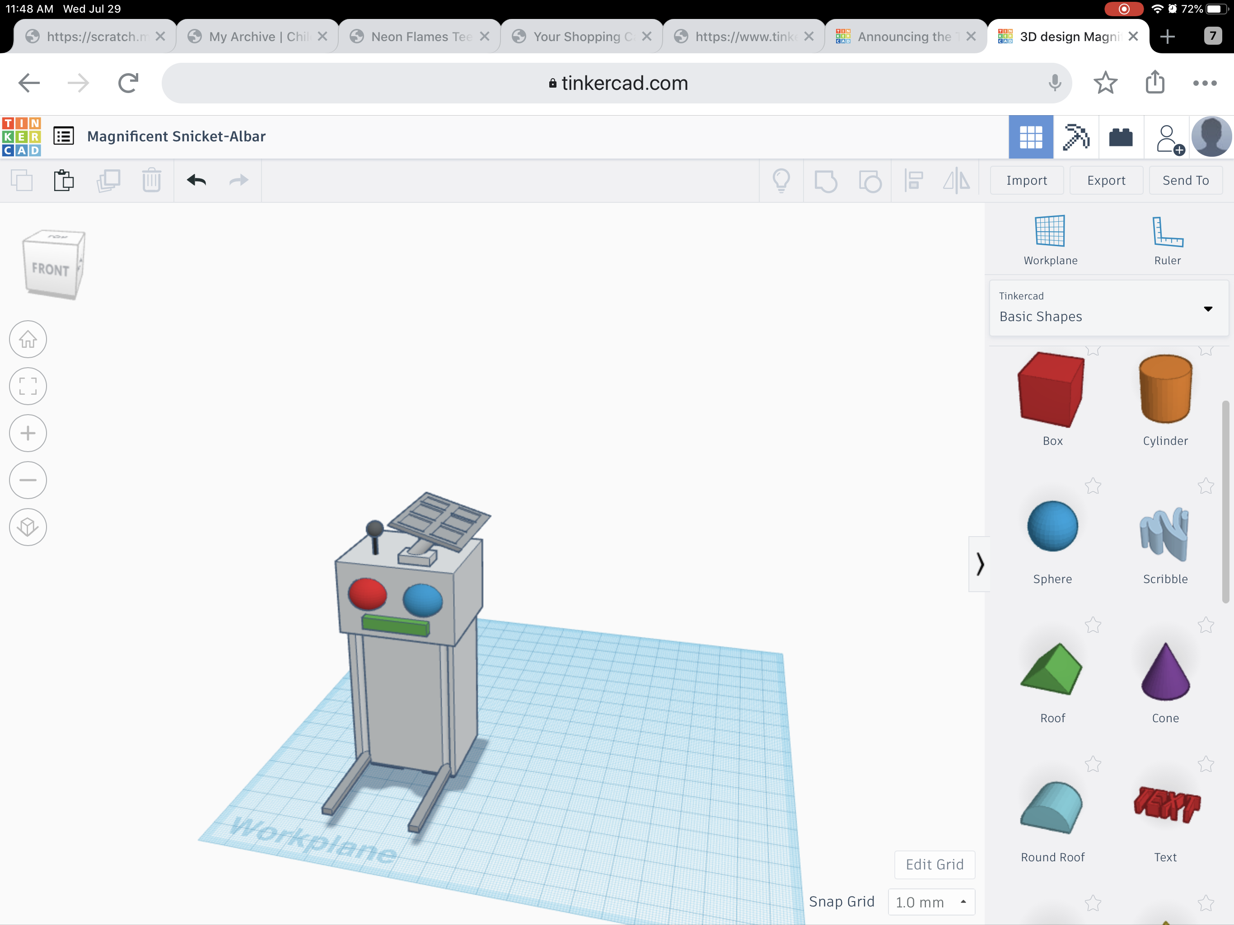Favorite the Roof shape star

point(1093,625)
